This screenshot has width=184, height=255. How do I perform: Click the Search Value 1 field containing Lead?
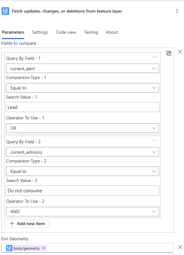83,107
